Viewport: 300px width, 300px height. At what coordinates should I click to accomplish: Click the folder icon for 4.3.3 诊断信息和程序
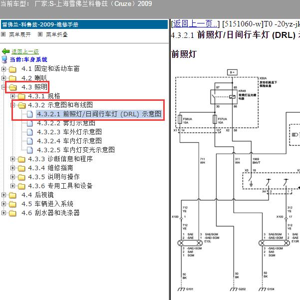point(21,159)
